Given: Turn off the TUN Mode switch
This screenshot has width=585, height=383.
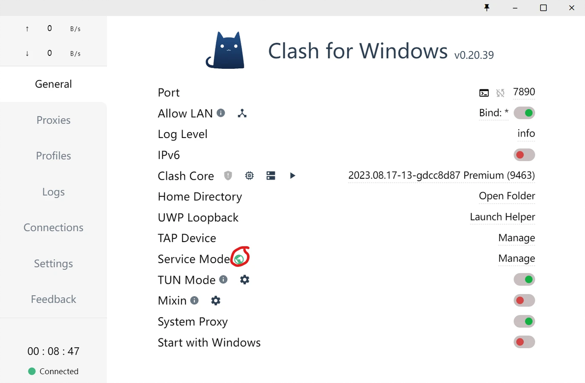Looking at the screenshot, I should tap(524, 280).
